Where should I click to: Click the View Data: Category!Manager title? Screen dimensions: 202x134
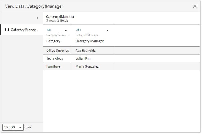point(34,6)
